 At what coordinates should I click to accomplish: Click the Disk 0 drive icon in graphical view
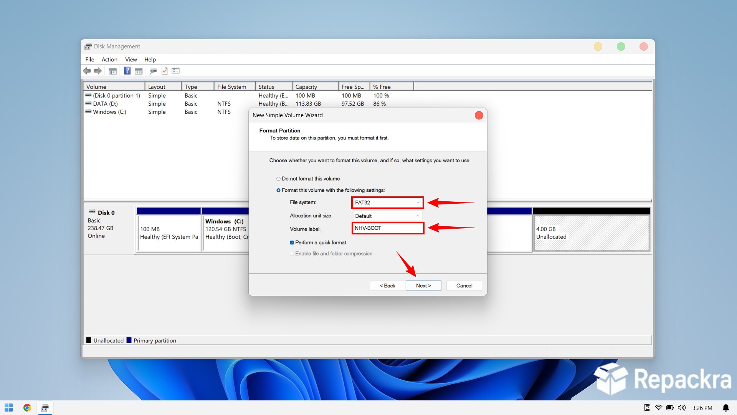tap(92, 212)
